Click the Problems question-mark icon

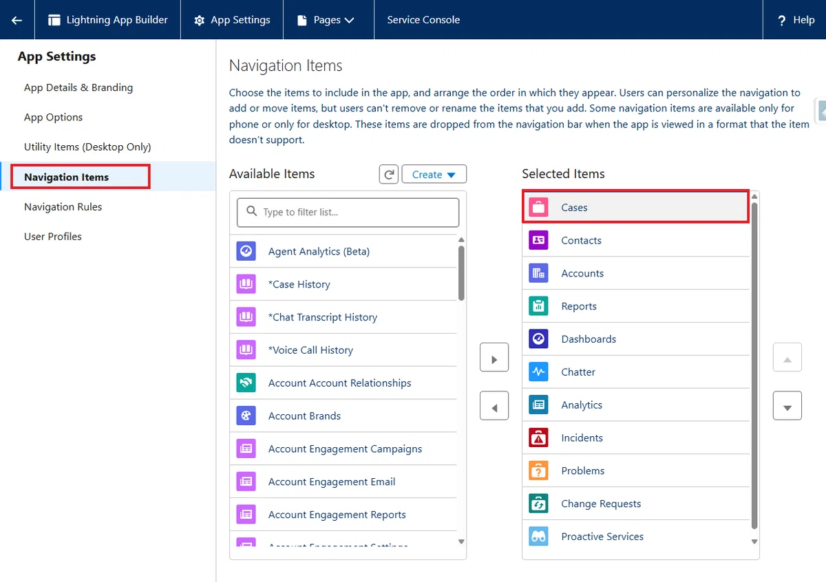pyautogui.click(x=538, y=471)
